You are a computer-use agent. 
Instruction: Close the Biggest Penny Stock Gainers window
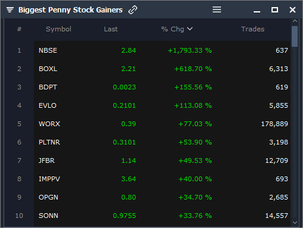[292, 9]
